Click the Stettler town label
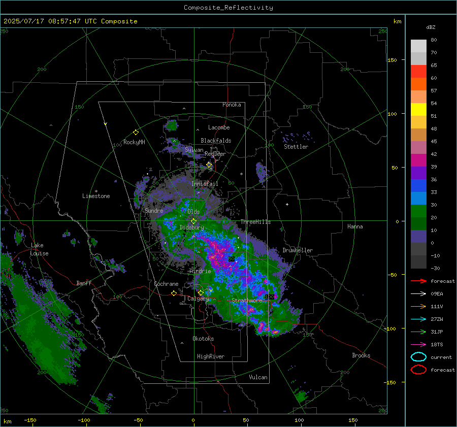Screen dimensions: 457x427 296,147
